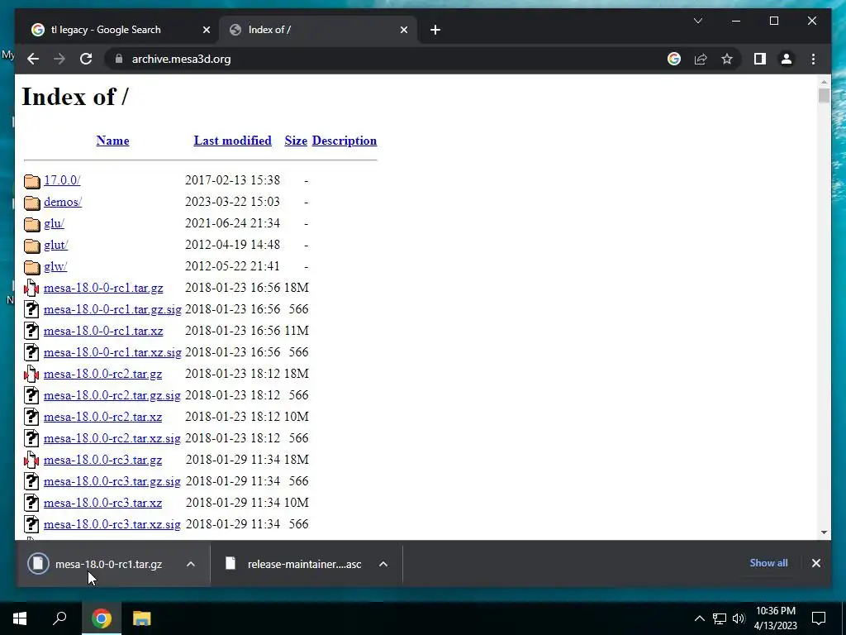Open mesa-18.0.0-rc3.tar.xz link

click(102, 504)
